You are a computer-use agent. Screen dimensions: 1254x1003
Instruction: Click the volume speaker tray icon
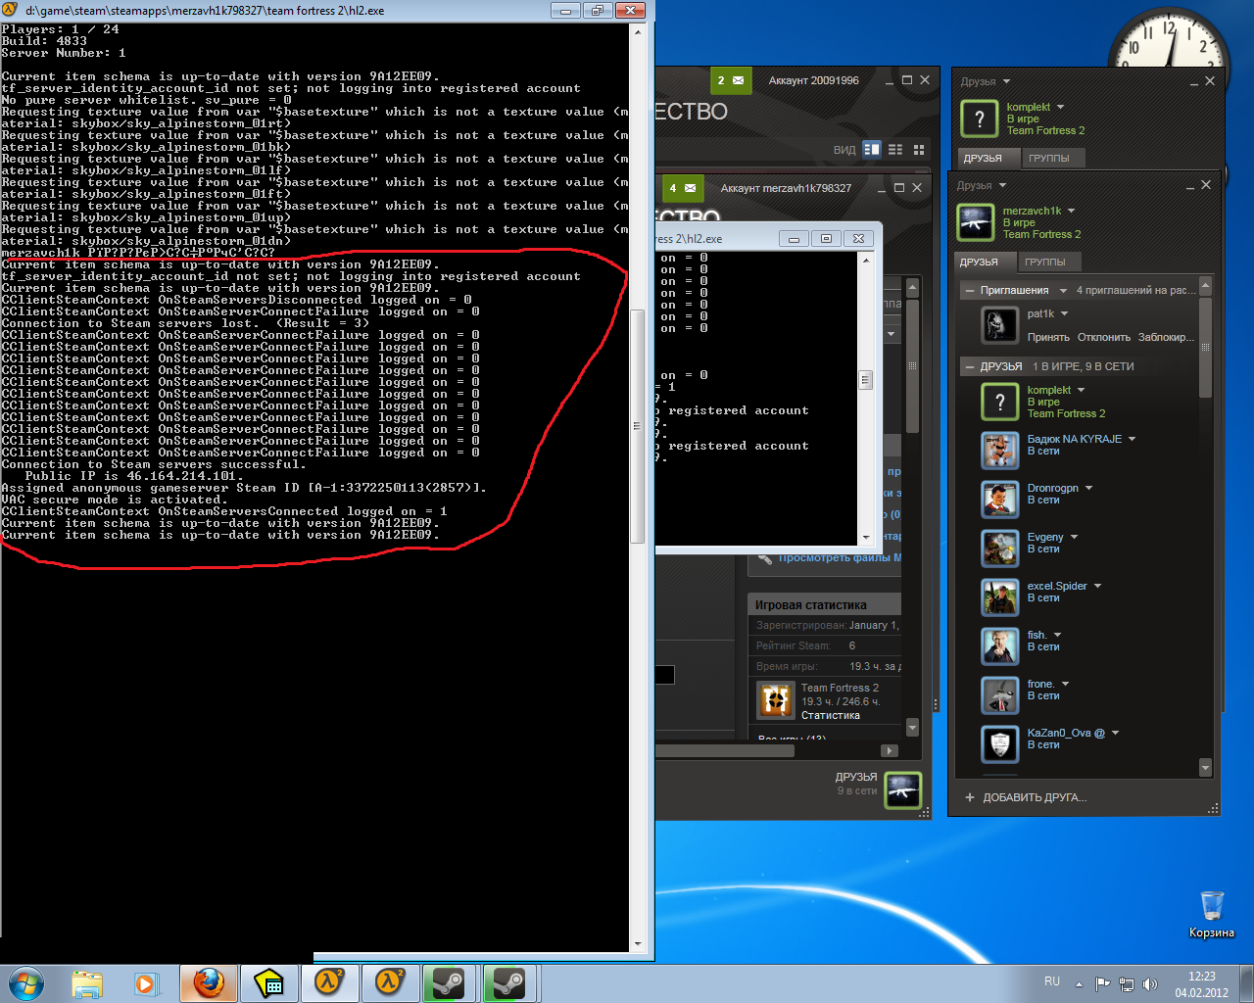[x=1149, y=983]
